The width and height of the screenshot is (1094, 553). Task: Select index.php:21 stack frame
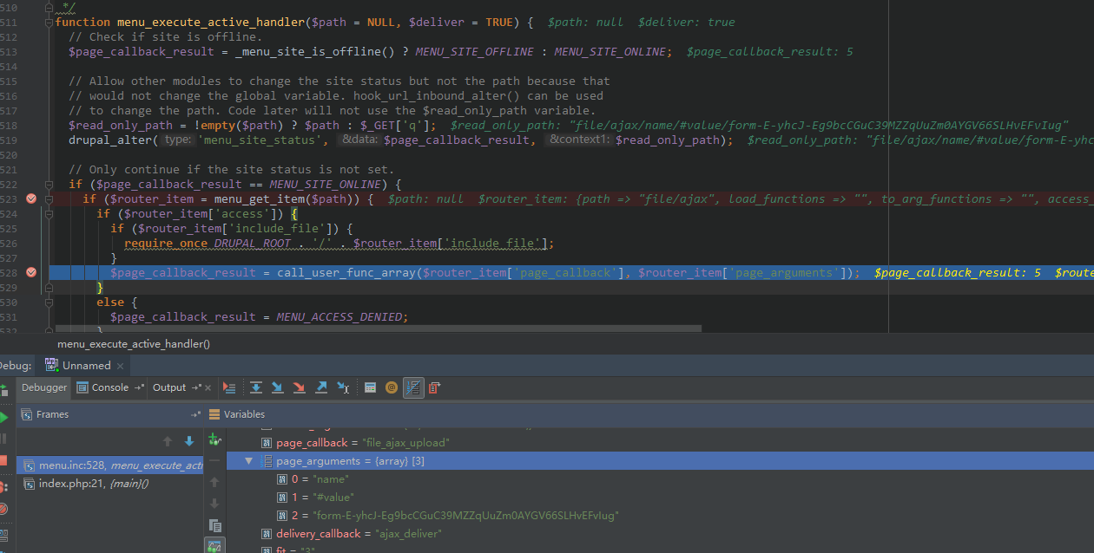coord(93,484)
